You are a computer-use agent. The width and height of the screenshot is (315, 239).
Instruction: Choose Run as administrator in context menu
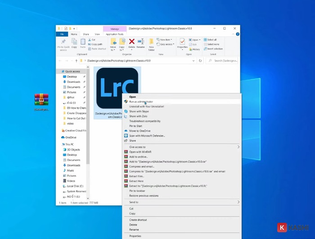click(x=141, y=101)
